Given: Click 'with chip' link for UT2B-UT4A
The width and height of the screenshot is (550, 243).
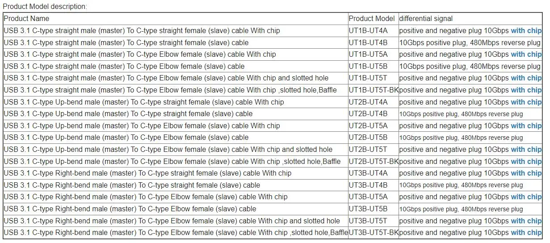Looking at the screenshot, I should [x=526, y=102].
